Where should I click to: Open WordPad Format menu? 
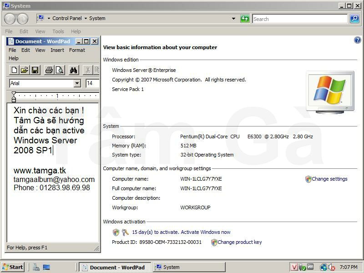coord(77,50)
